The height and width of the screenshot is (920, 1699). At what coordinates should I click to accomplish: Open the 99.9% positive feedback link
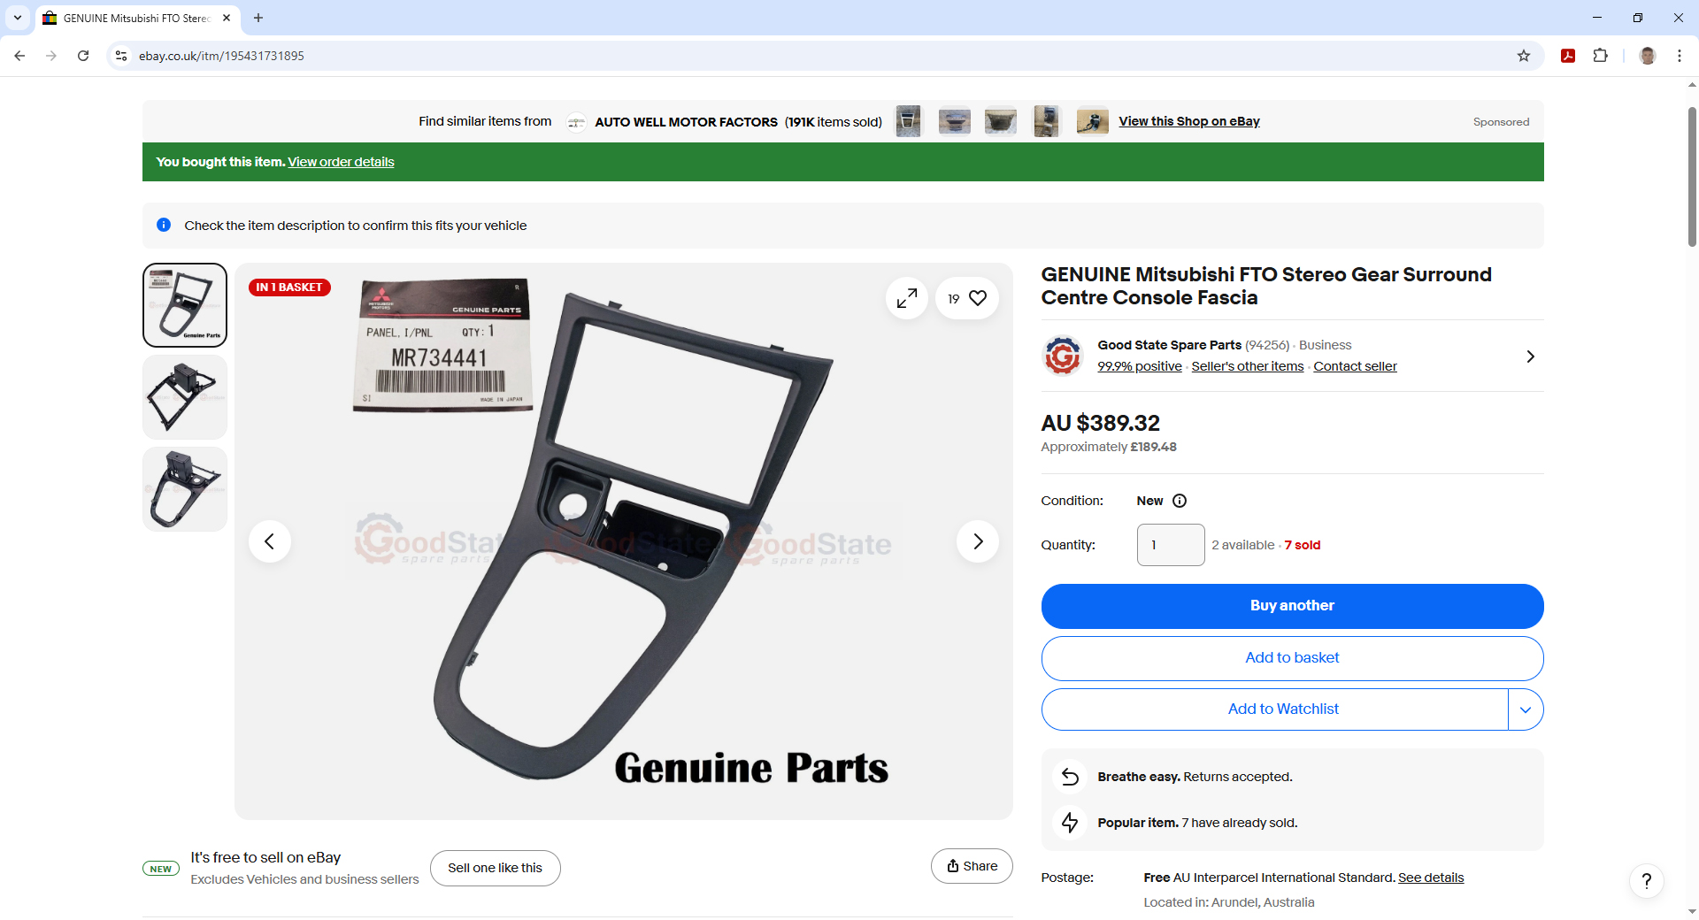coord(1140,366)
